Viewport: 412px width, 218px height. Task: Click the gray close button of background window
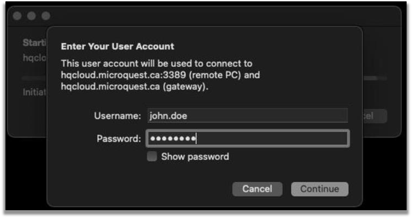pos(17,16)
